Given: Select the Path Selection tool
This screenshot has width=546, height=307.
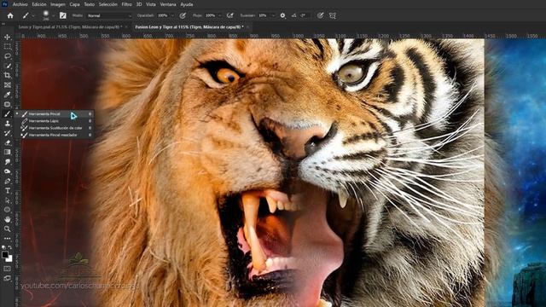Looking at the screenshot, I should coord(8,200).
